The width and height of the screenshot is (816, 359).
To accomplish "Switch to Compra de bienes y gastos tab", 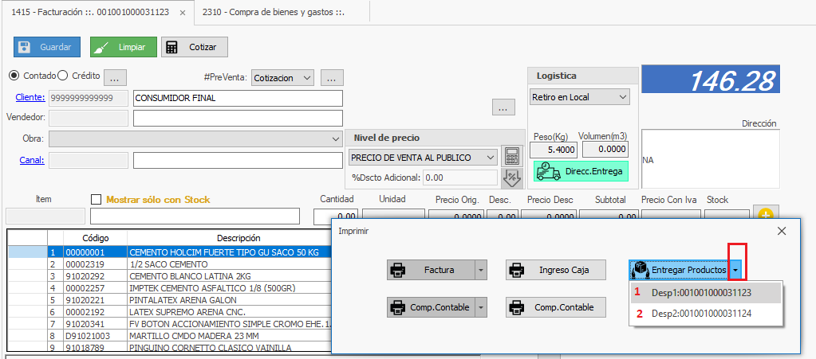I will point(273,12).
